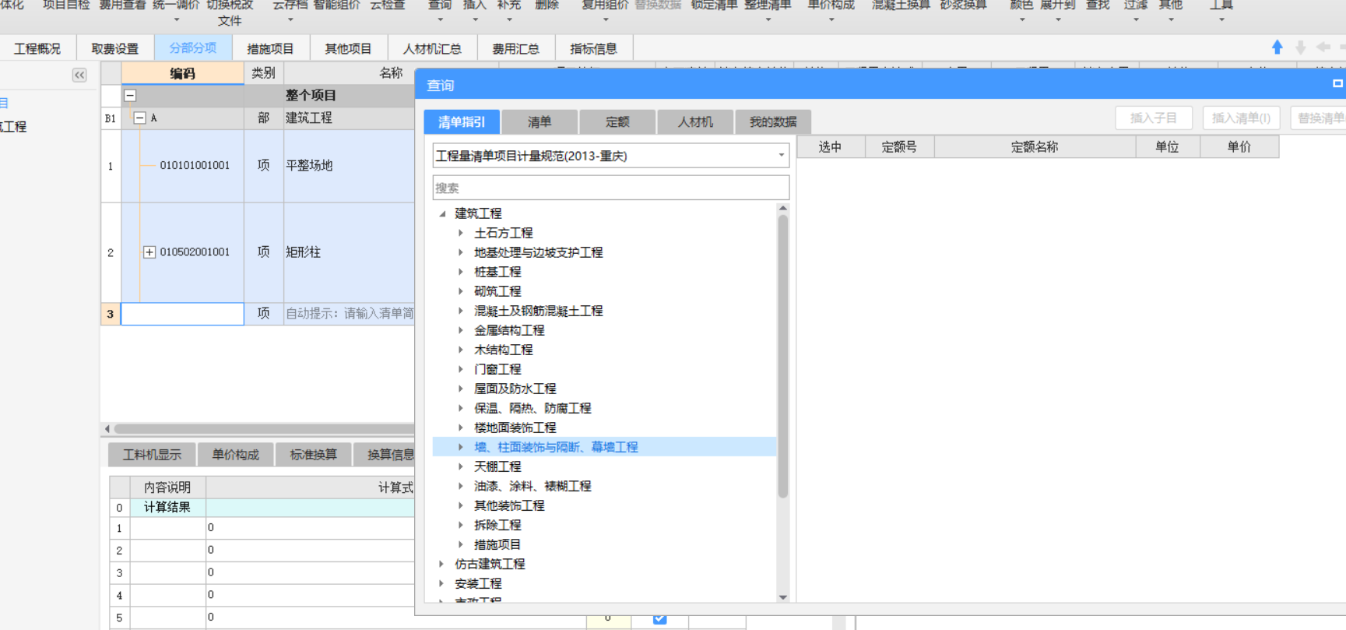Expand item 010502001001 with its plus box
The image size is (1346, 630).
coord(149,252)
